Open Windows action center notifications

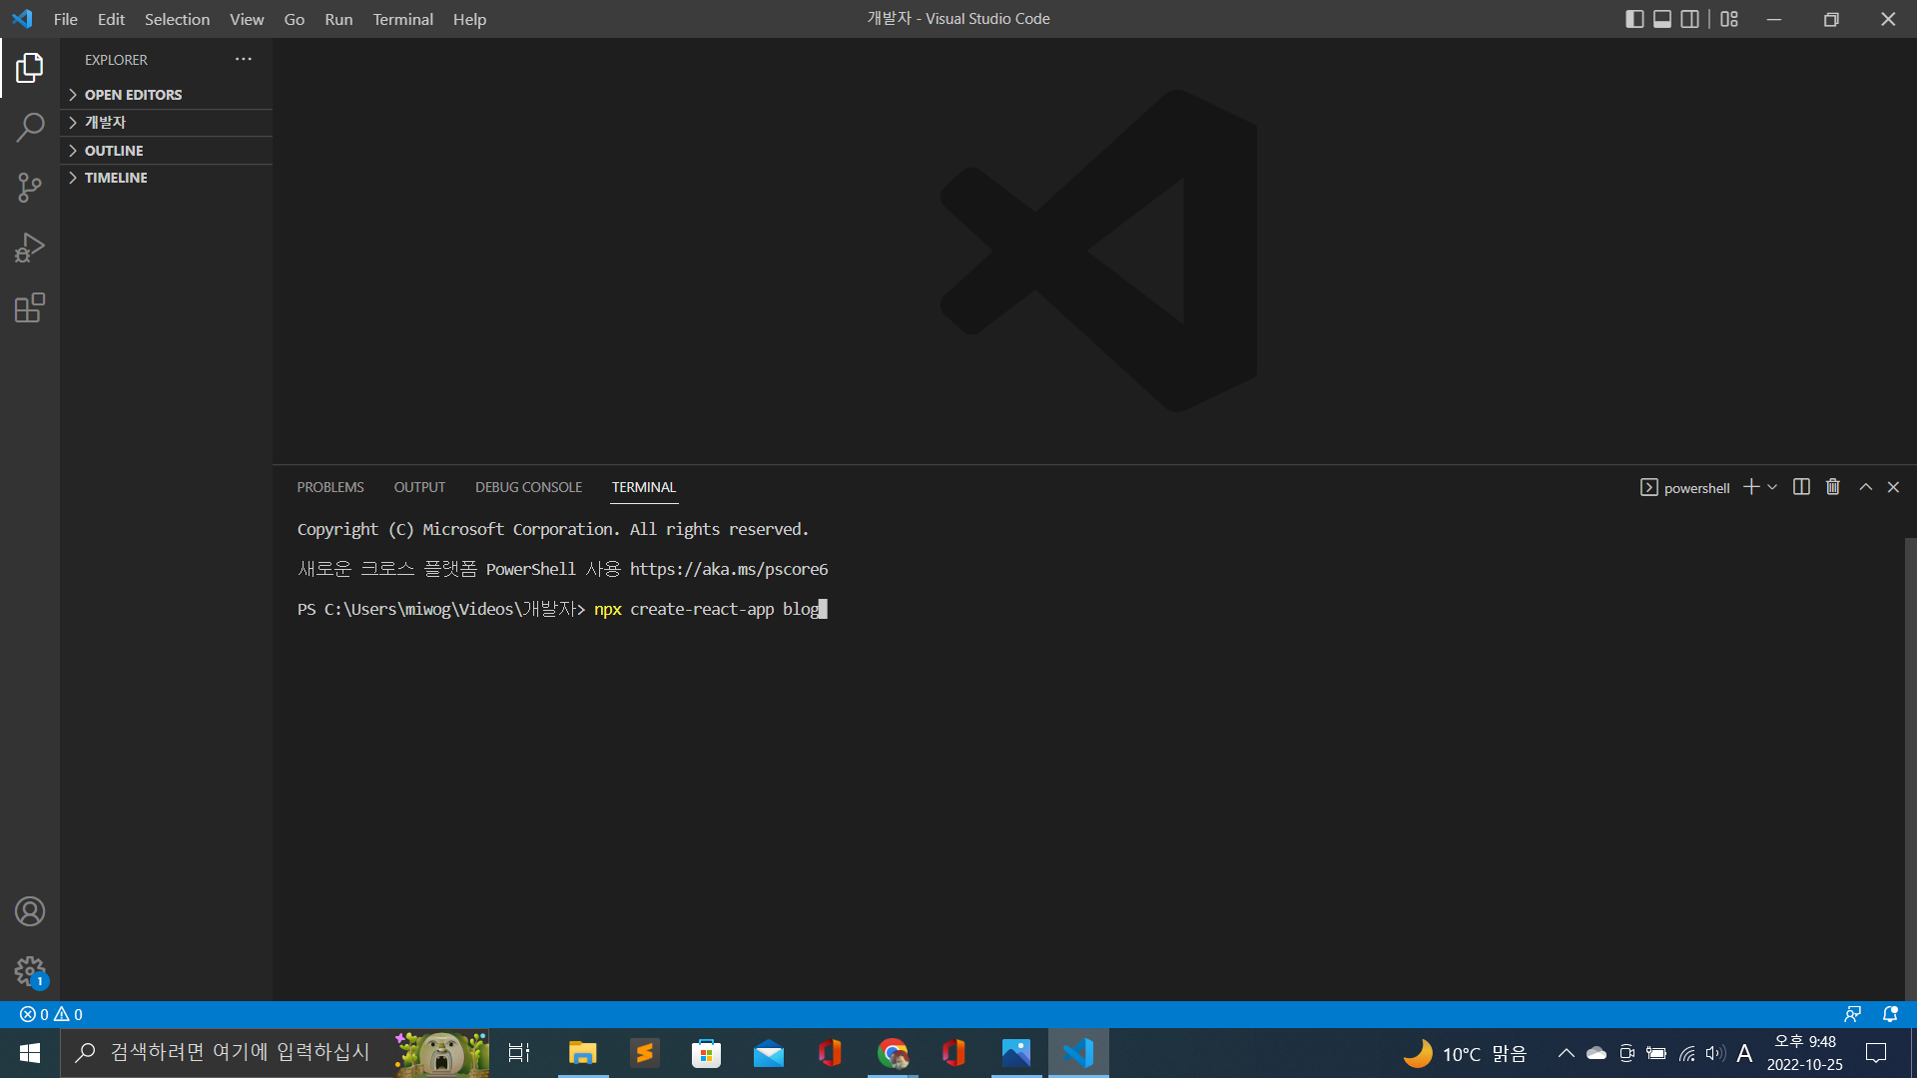(x=1877, y=1053)
